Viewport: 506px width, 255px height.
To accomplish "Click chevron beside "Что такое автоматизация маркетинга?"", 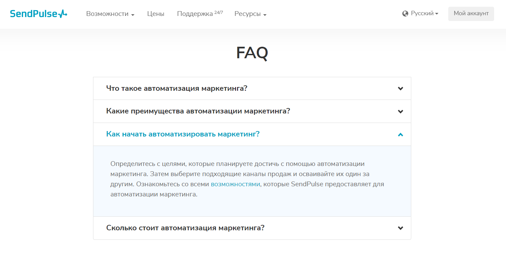I will 400,89.
